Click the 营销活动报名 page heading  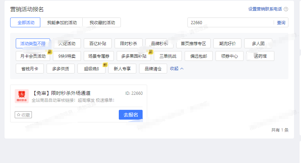(x=27, y=9)
